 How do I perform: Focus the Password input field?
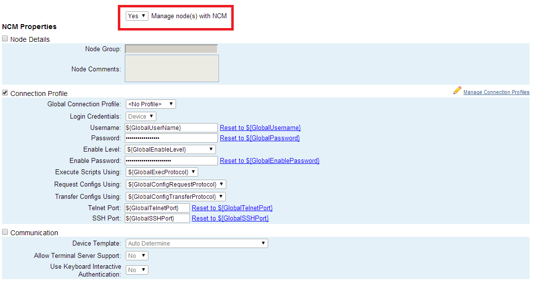coord(171,138)
